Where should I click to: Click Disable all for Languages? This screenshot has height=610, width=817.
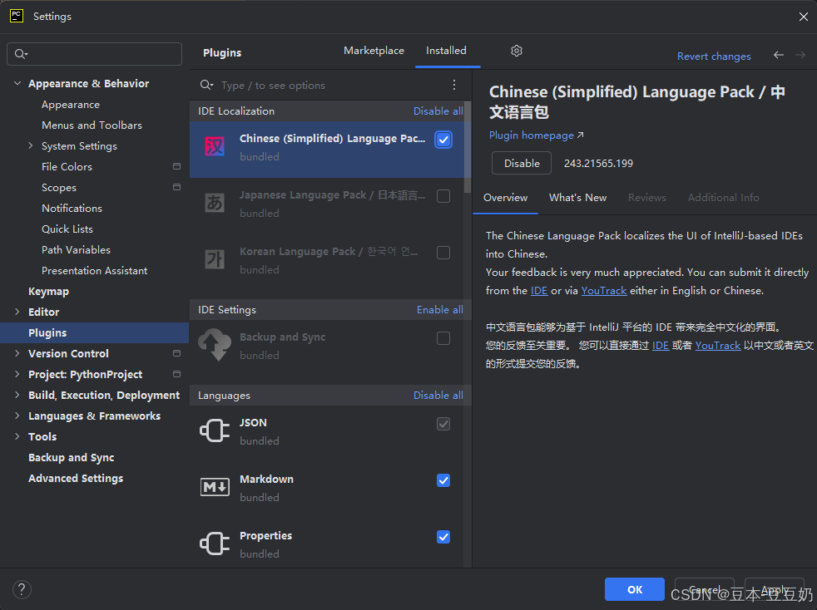(x=438, y=395)
